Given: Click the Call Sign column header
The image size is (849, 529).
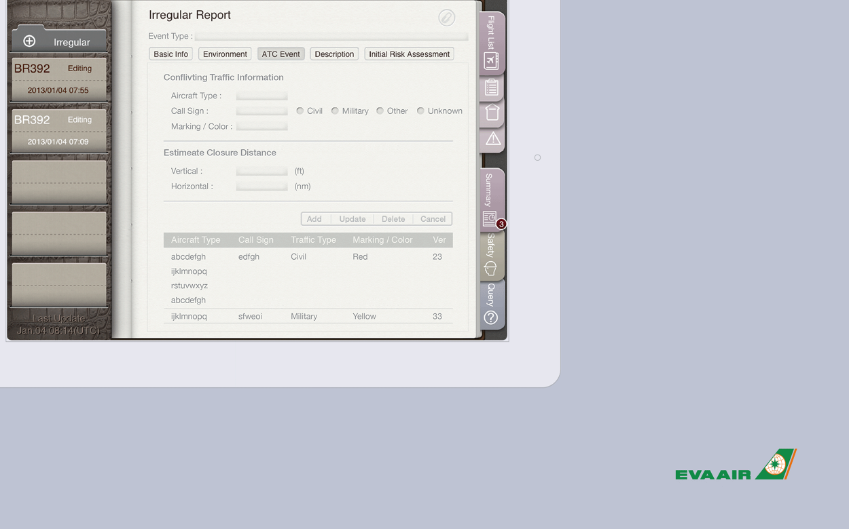Looking at the screenshot, I should pos(256,239).
